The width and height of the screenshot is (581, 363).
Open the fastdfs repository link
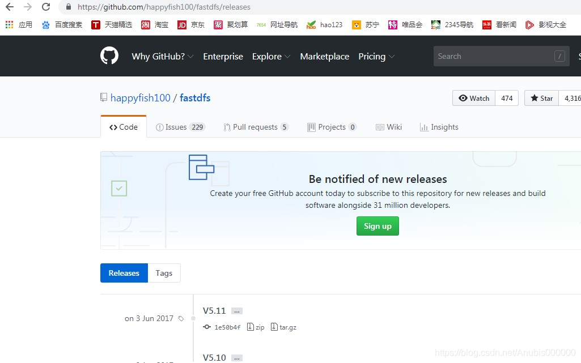(195, 98)
